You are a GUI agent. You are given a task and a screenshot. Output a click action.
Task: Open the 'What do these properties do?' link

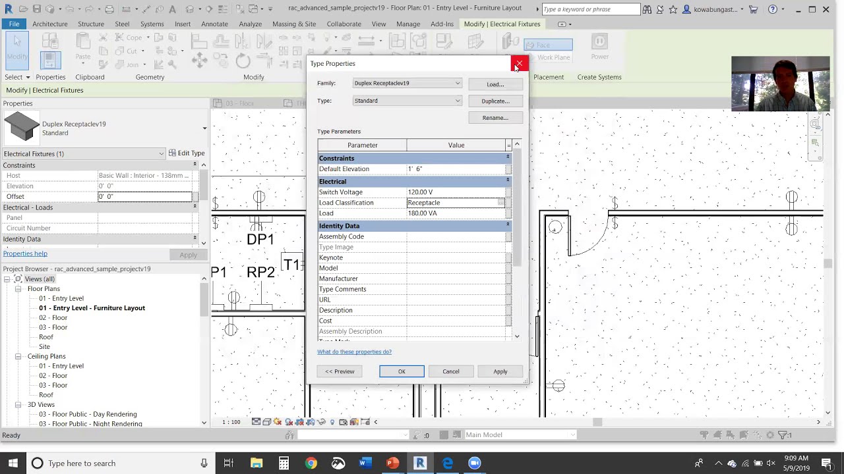click(x=354, y=352)
